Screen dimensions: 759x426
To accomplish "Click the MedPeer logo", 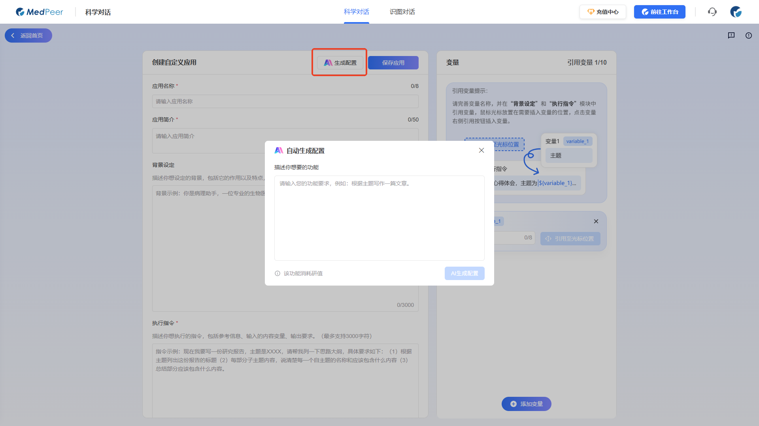I will tap(39, 12).
